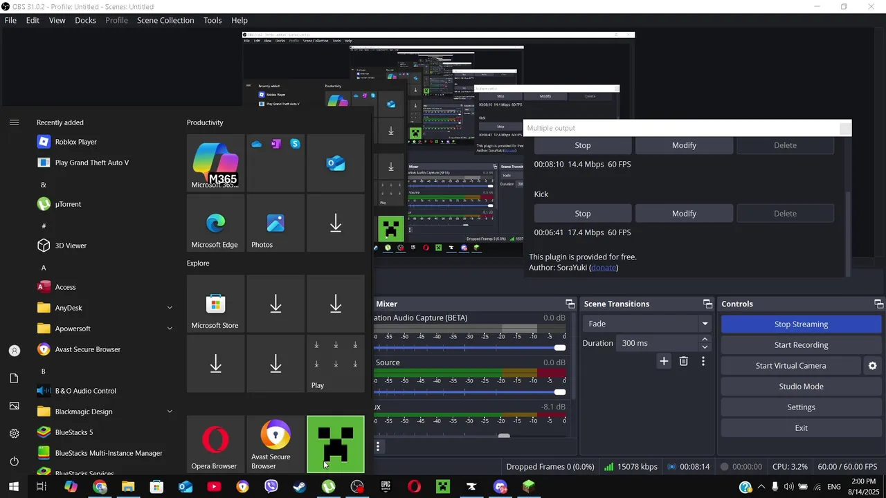
Task: Open Virtual Camera settings gear
Action: [872, 366]
